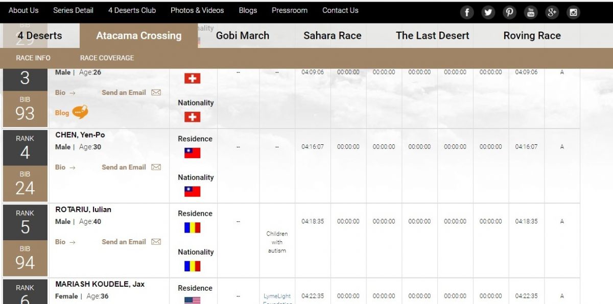
Task: Open the Google Plus social icon
Action: [x=552, y=12]
